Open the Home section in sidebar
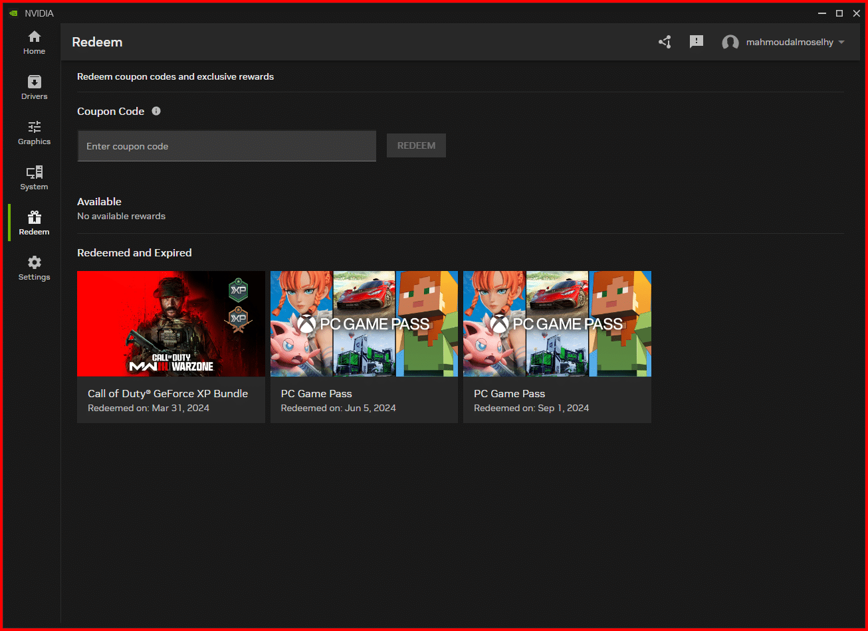868x631 pixels. click(34, 43)
